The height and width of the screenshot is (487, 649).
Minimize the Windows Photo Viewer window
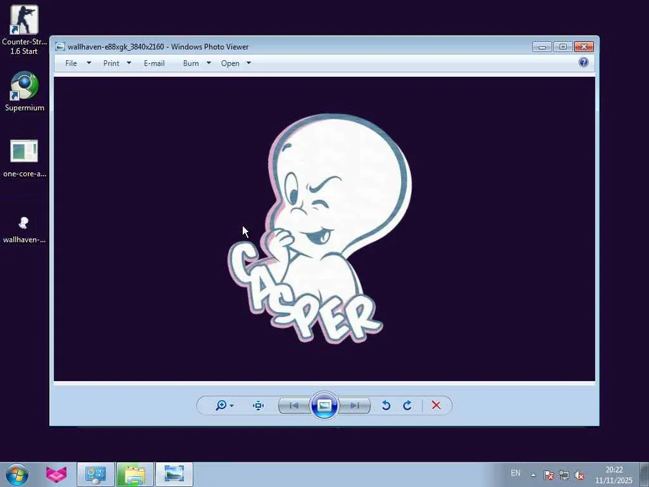[542, 47]
